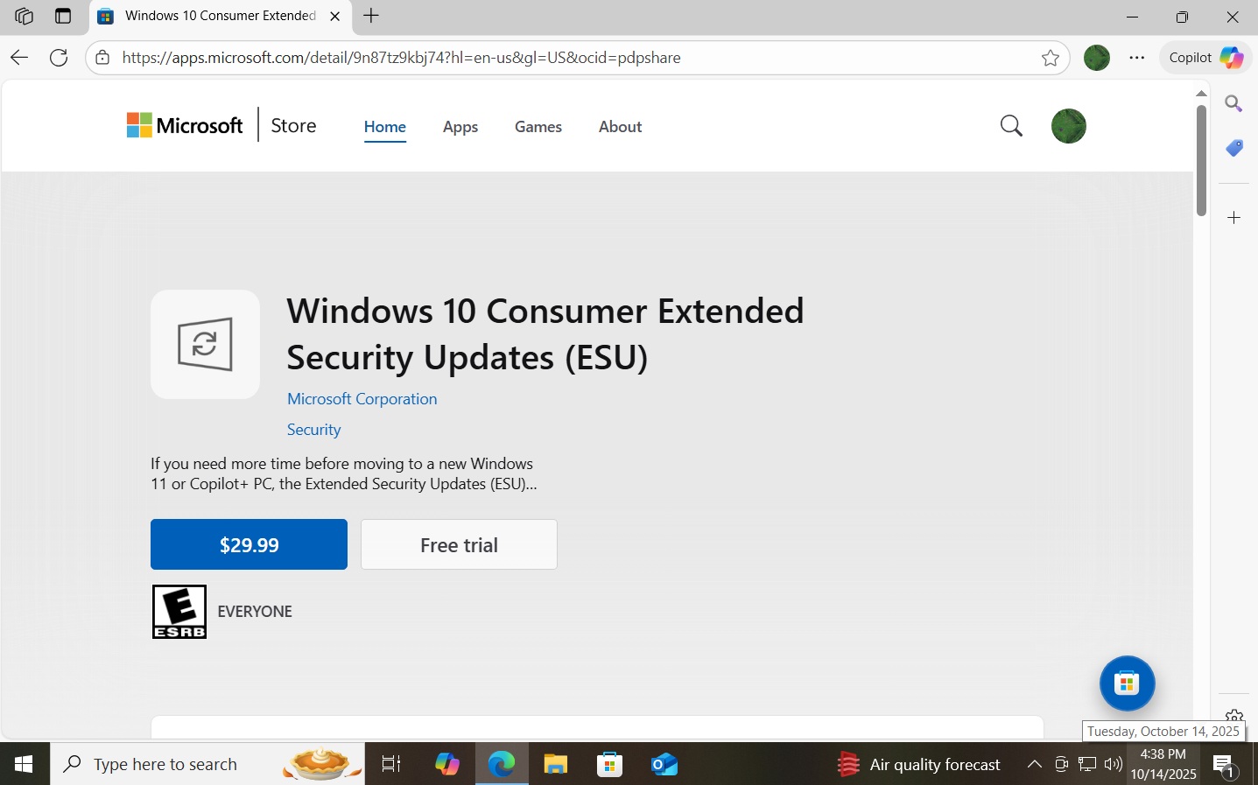Open Edge sidebar search icon
This screenshot has height=785, width=1258.
coord(1234,103)
